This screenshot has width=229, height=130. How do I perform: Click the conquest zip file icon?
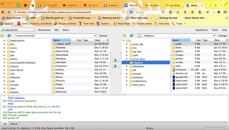pyautogui.click(x=174, y=70)
